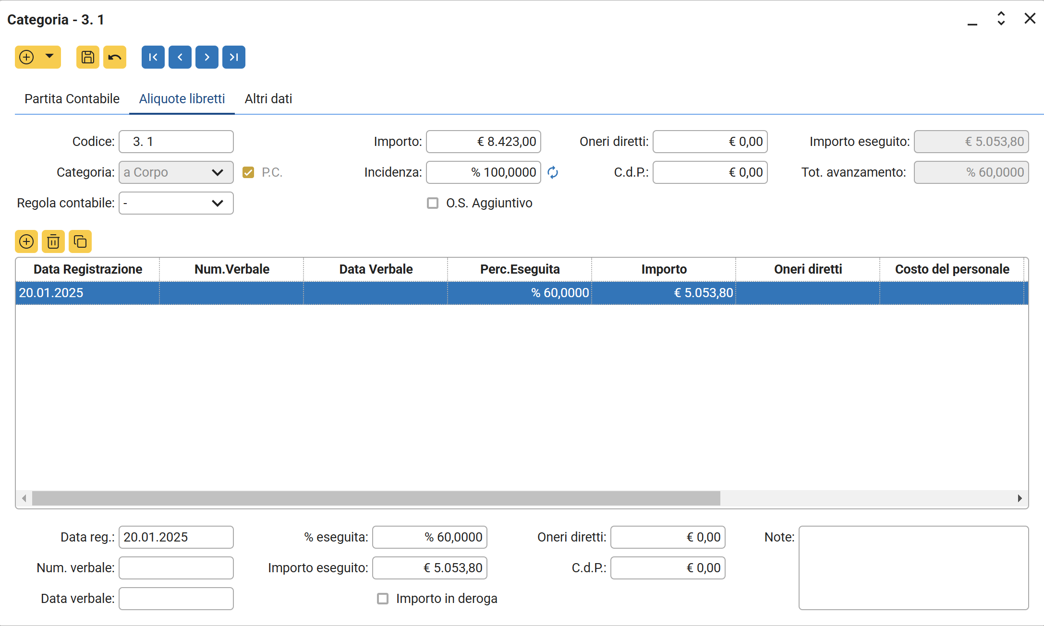Expand the Regola contabile dropdown
The height and width of the screenshot is (626, 1044).
point(217,203)
